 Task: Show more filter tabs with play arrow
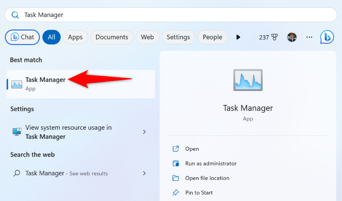[x=238, y=37]
